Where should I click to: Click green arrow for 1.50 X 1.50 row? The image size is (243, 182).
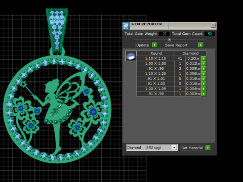[x=204, y=64]
